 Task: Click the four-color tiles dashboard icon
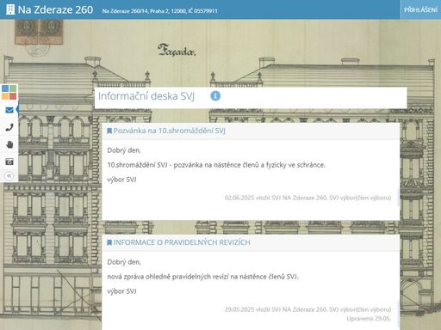tap(9, 92)
